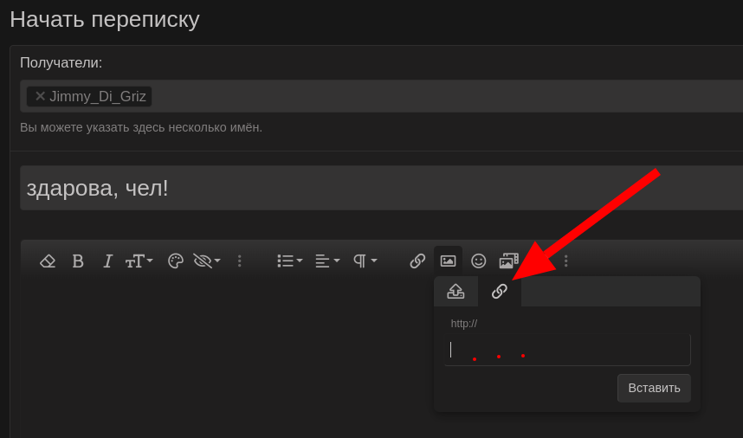Open the text color palette
This screenshot has height=438, width=743.
[x=176, y=261]
